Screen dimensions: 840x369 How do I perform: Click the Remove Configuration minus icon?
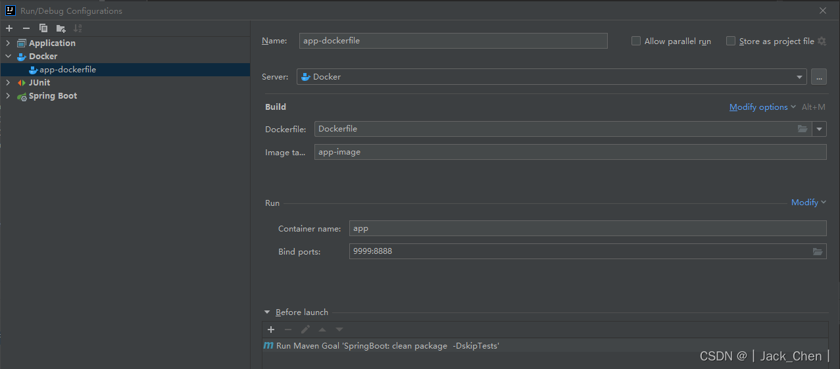point(26,28)
